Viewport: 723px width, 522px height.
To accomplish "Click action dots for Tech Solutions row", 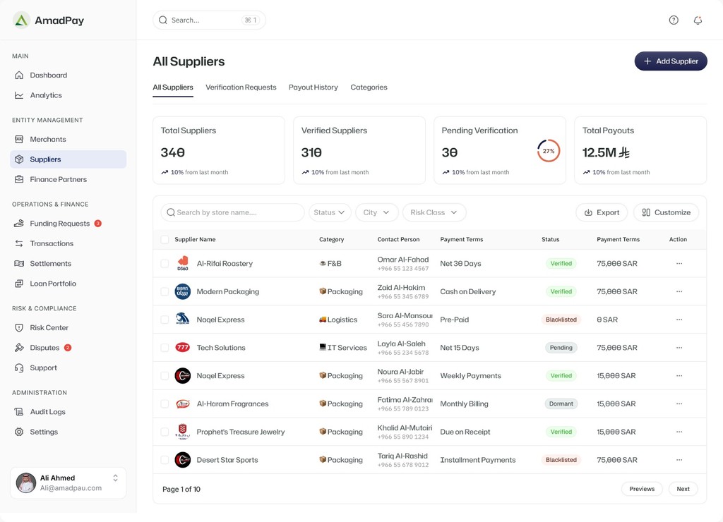I will click(679, 348).
